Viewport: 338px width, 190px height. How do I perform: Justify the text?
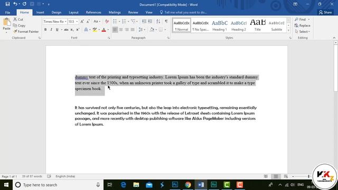(133, 30)
